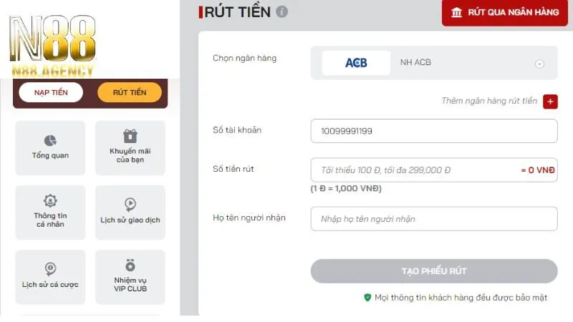
Task: Click the Thêm ngân hàng rút tiền link
Action: [x=488, y=102]
